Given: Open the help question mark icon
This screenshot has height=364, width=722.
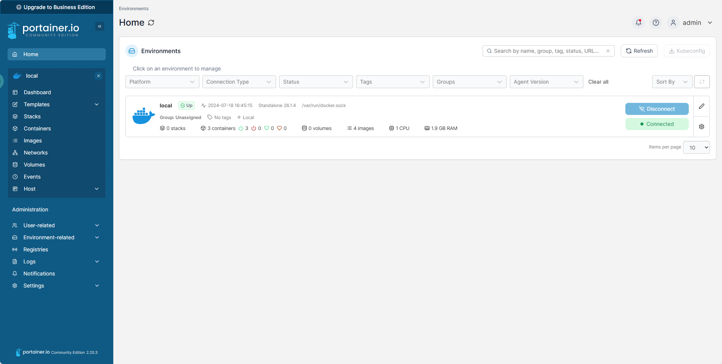Looking at the screenshot, I should tap(656, 23).
